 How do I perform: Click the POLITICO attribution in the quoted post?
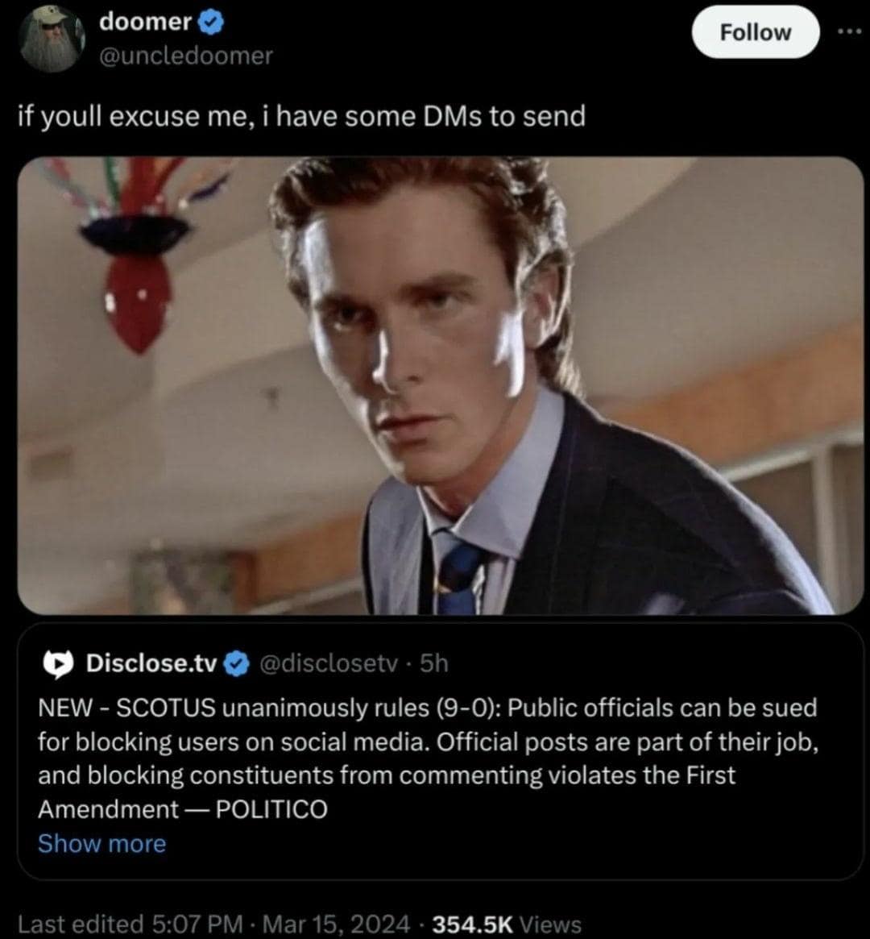[271, 809]
